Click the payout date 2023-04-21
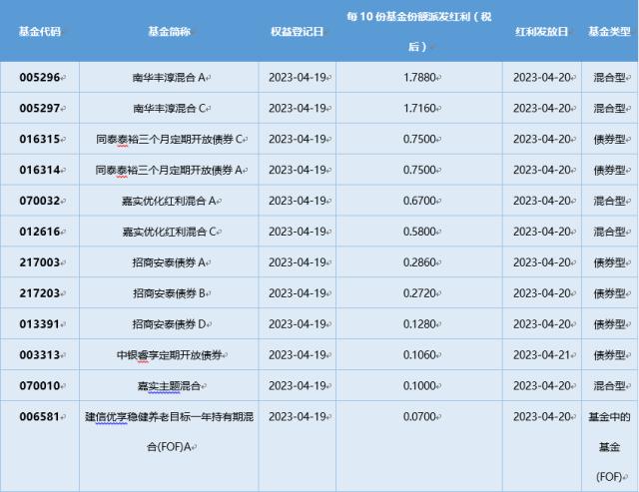The image size is (639, 492). (x=541, y=354)
